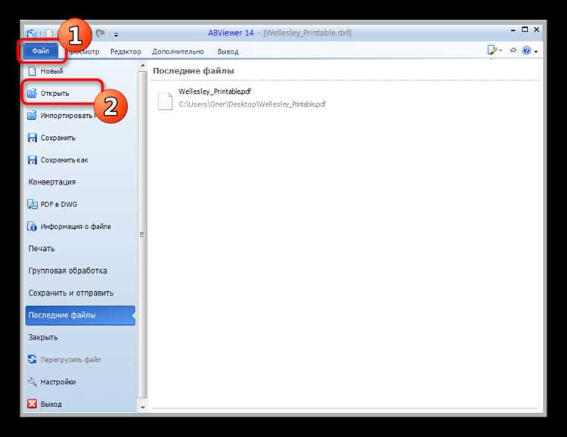
Task: Select the highlighted Последние файлы menu entry
Action: 80,315
